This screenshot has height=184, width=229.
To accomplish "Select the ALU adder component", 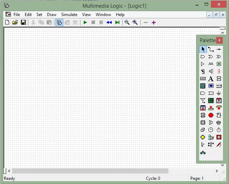I will pos(211,123).
